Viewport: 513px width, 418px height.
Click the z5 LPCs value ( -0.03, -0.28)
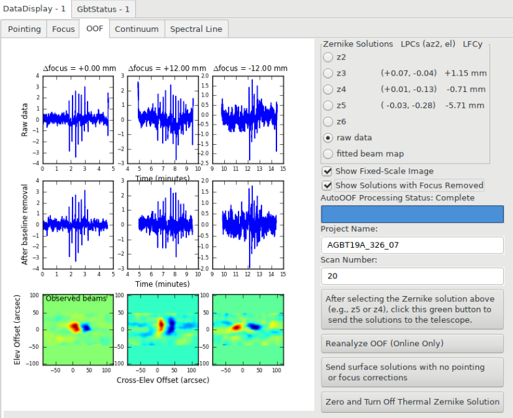point(408,106)
